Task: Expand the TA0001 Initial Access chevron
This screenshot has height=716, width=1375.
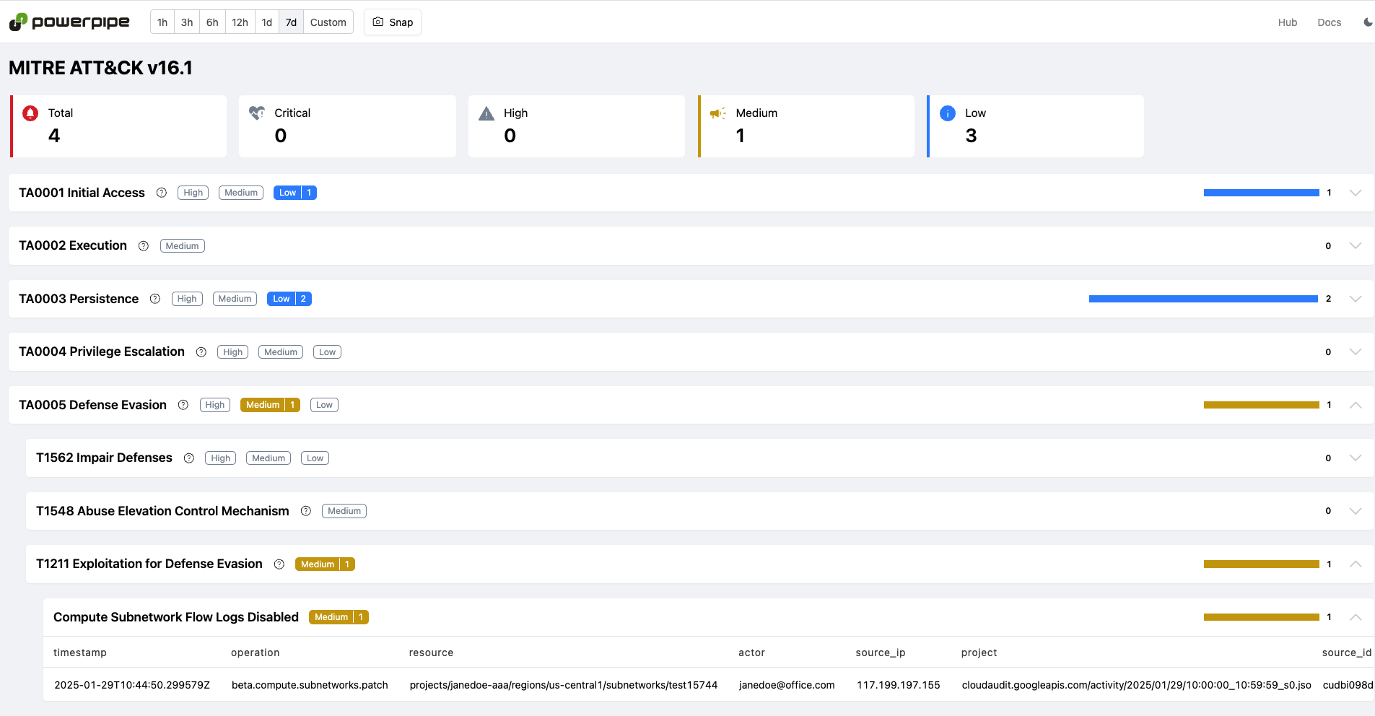Action: 1356,193
